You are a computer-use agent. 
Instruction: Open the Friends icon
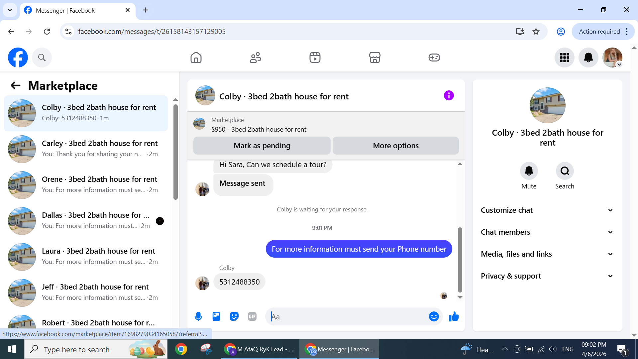click(256, 58)
